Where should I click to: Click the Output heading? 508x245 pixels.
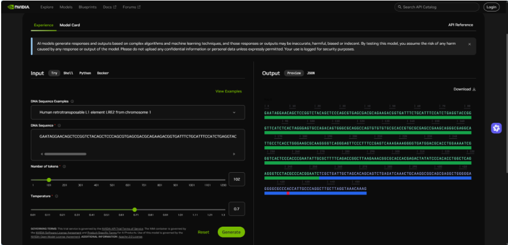click(x=271, y=73)
